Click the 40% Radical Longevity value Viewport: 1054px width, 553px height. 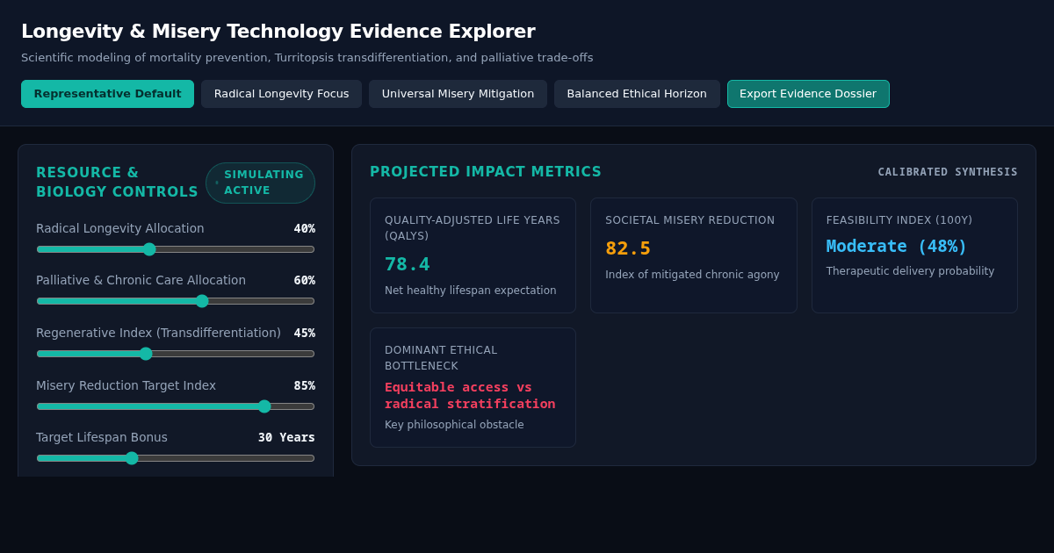click(305, 228)
